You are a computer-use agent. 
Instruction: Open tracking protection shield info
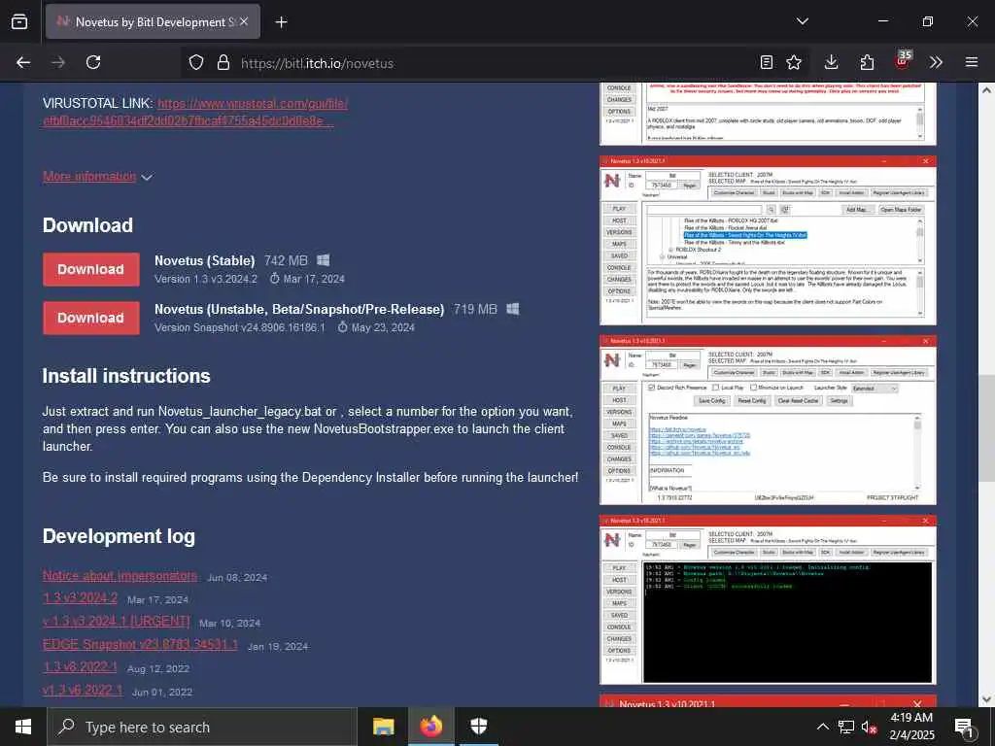[196, 63]
